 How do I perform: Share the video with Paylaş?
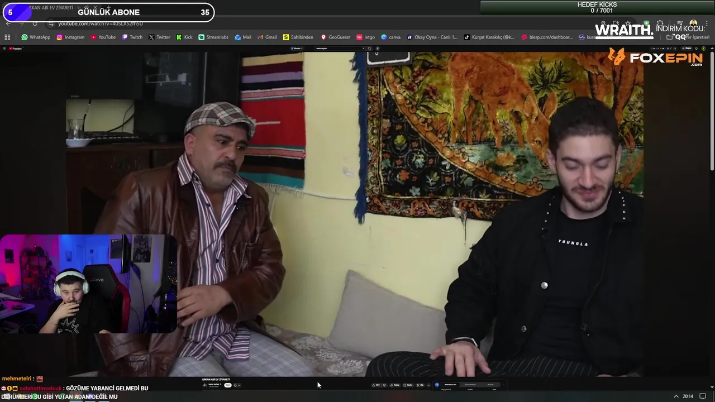395,385
